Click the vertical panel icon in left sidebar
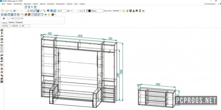 pyautogui.click(x=2, y=33)
